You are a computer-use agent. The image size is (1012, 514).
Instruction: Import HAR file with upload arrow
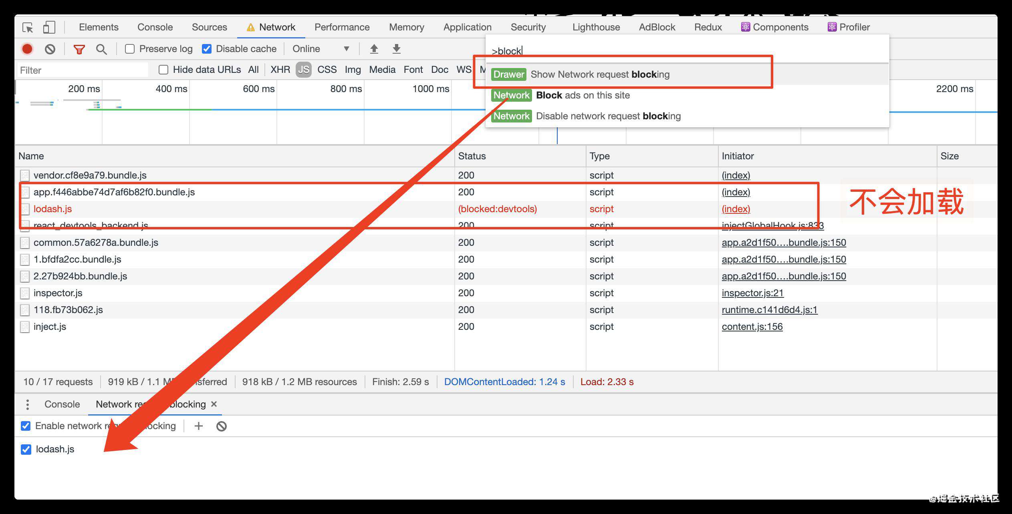pos(374,49)
